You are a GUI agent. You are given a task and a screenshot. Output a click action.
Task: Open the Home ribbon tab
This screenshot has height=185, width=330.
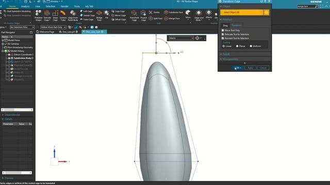tap(12, 7)
